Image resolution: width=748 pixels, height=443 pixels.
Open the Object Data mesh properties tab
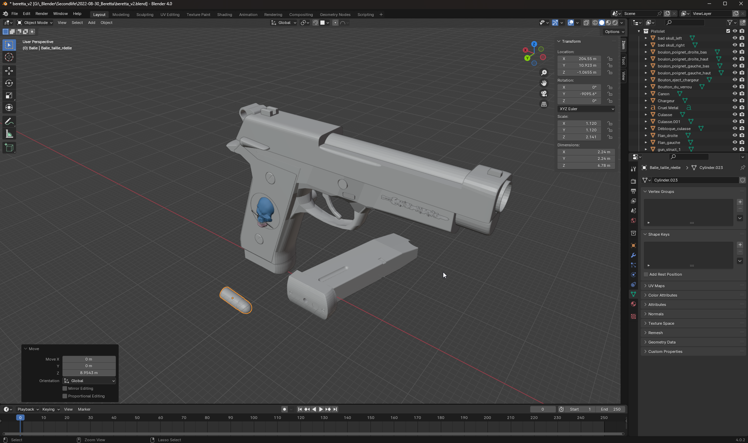[633, 294]
